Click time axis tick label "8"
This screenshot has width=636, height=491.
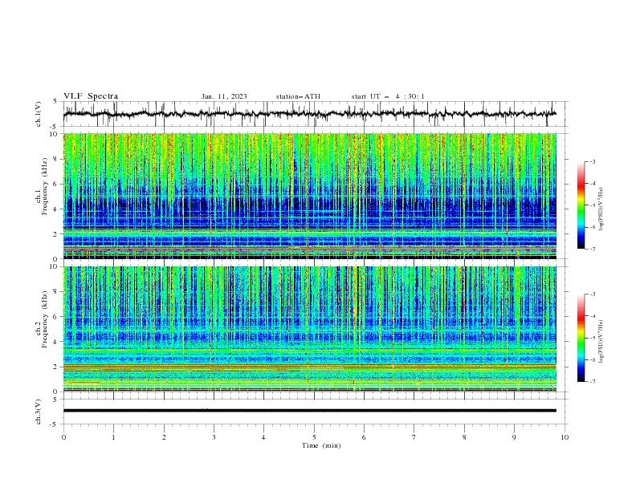[464, 437]
